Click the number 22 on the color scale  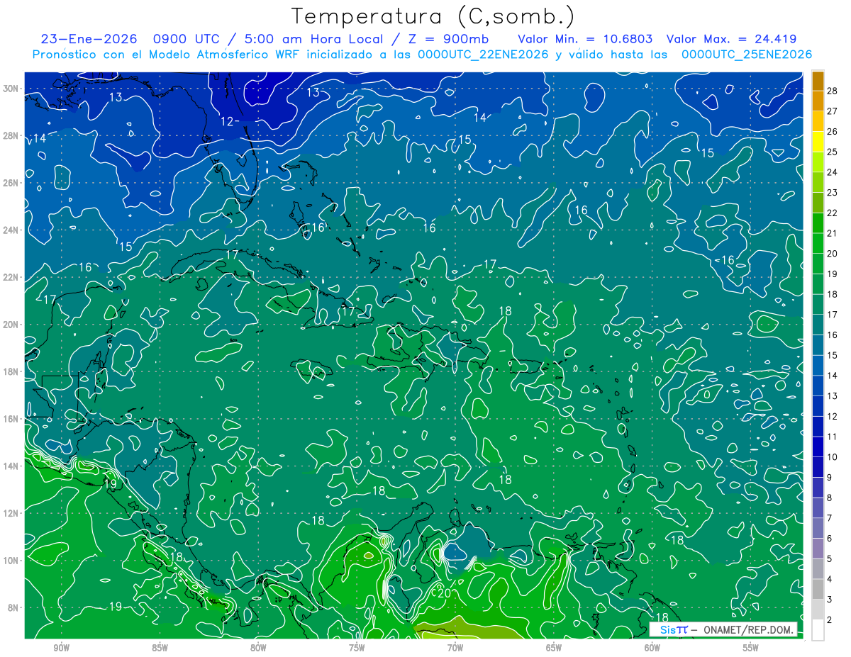pyautogui.click(x=832, y=213)
